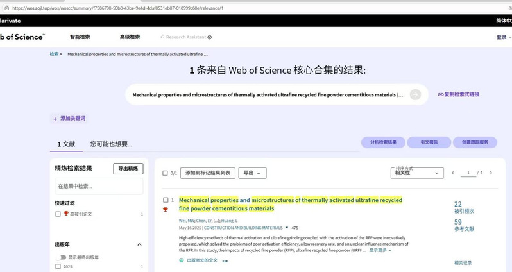Open the 导出 export dropdown

click(252, 173)
